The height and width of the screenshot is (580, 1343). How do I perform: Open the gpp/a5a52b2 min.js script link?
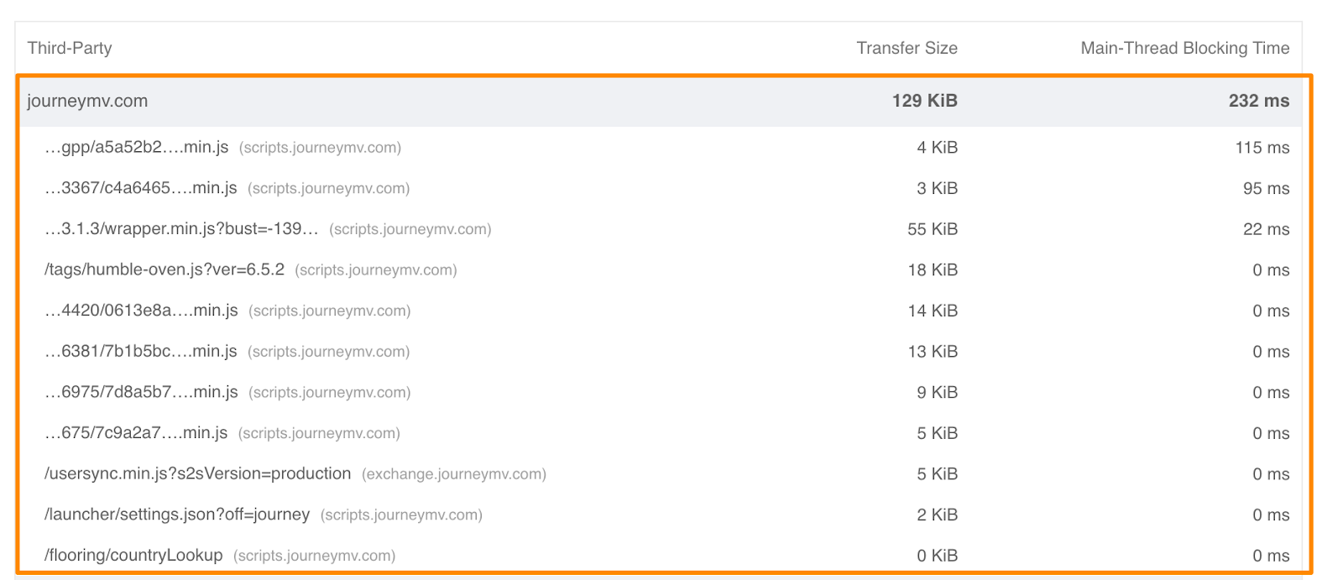click(136, 148)
